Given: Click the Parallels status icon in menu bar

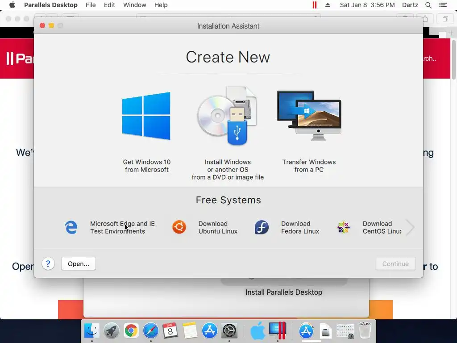Looking at the screenshot, I should point(315,5).
